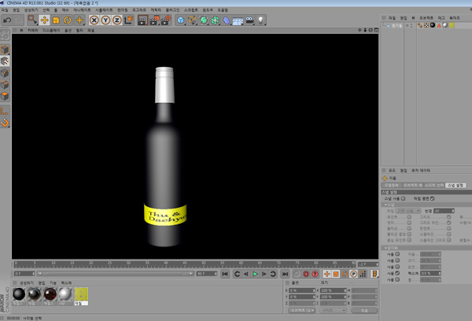Enable the Snap Use checkbox
This screenshot has height=321, width=472.
[404, 198]
